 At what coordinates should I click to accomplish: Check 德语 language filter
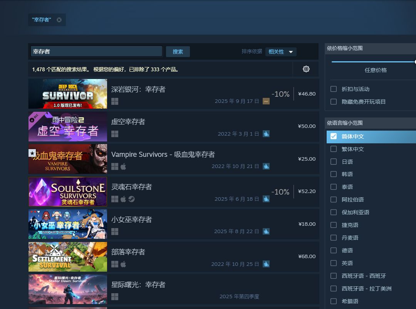334,250
